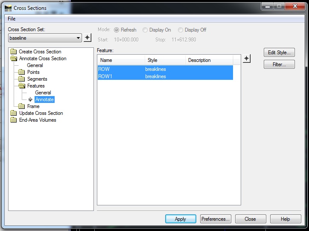Viewport: 309px width, 231px height.
Task: Click breaklines style in the ROW row
Action: 155,69
